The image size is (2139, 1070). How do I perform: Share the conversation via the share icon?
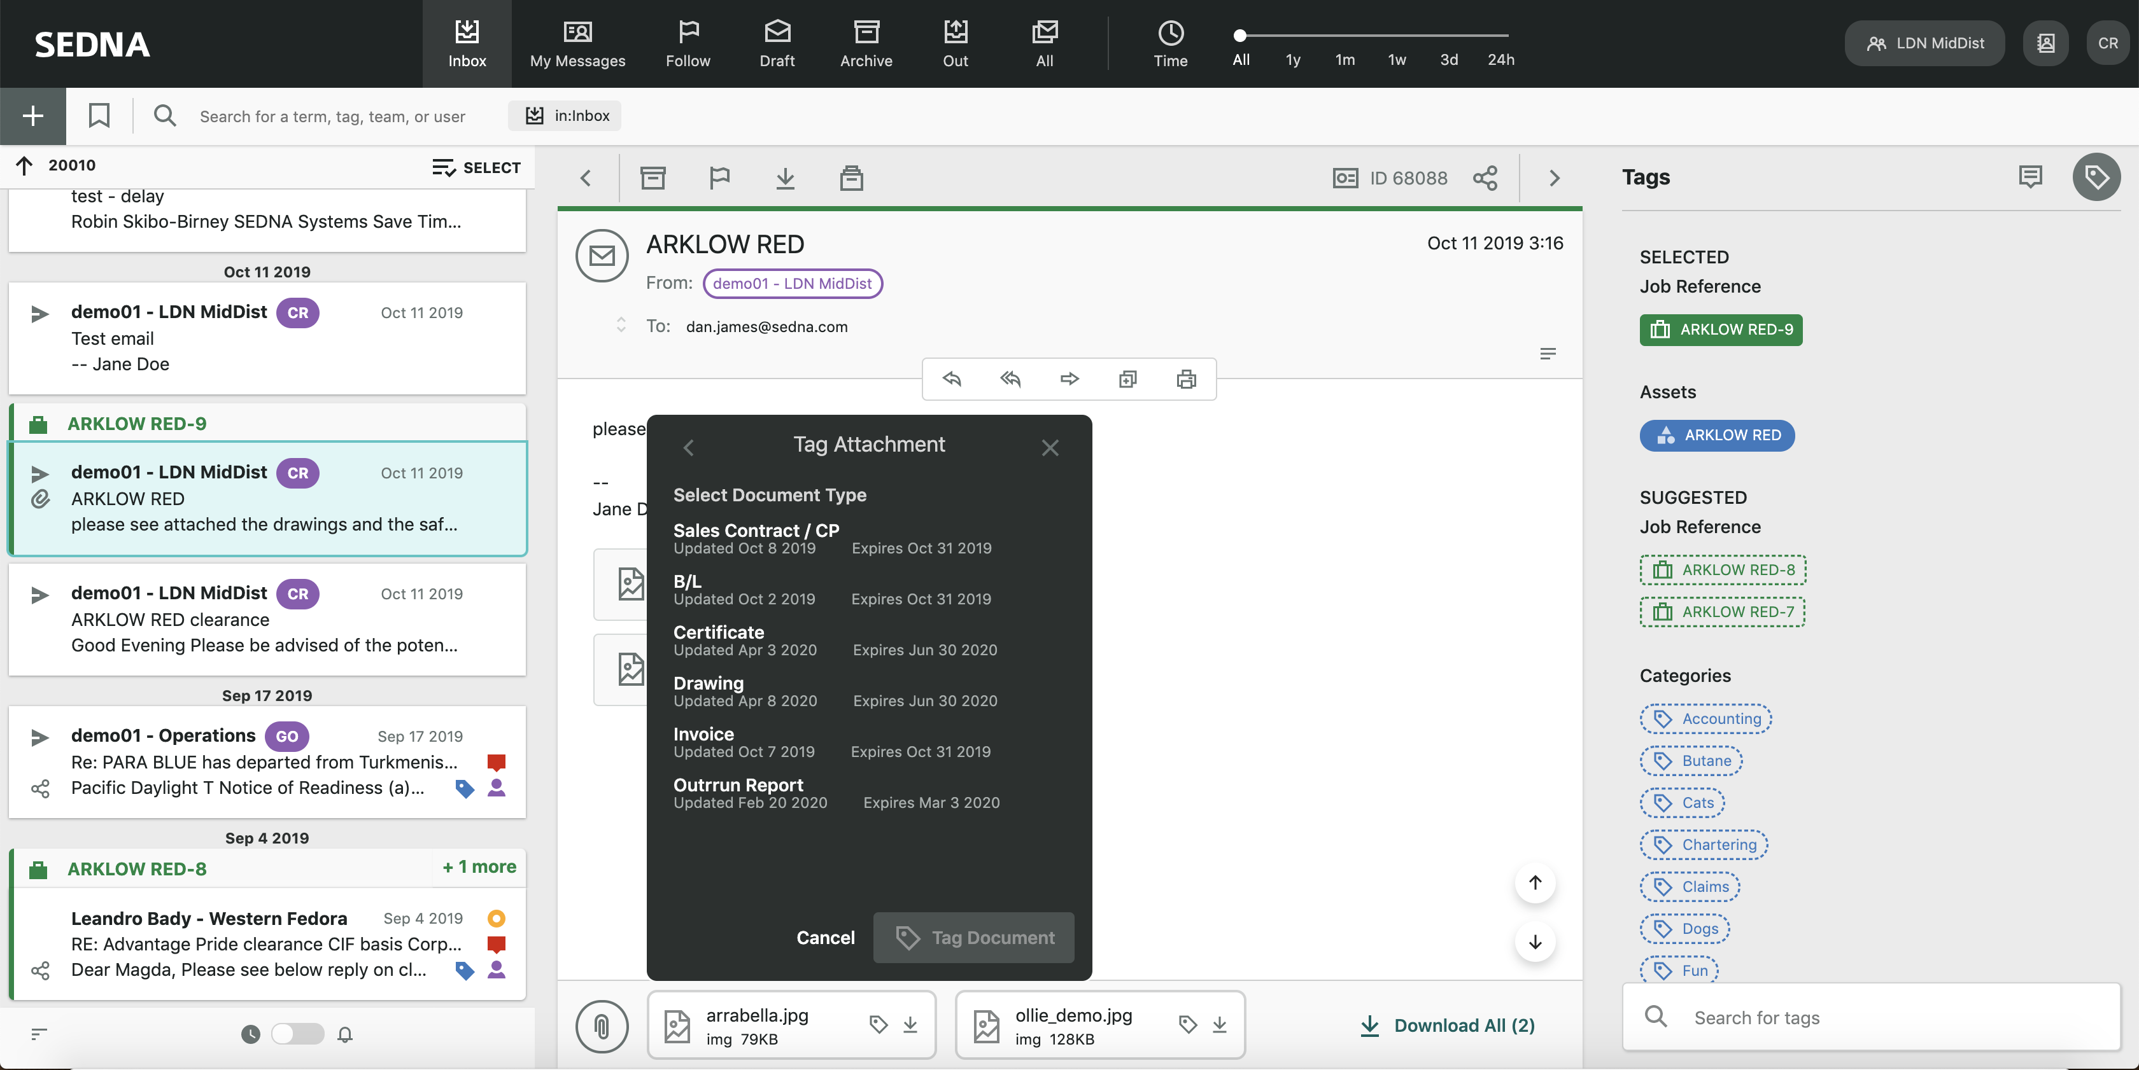click(x=1485, y=177)
